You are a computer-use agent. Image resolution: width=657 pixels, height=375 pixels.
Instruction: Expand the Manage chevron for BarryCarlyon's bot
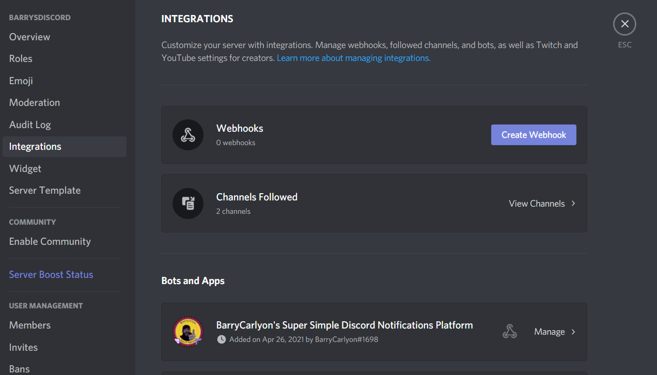coord(573,332)
